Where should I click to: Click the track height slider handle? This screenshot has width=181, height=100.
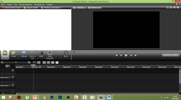coord(3,94)
